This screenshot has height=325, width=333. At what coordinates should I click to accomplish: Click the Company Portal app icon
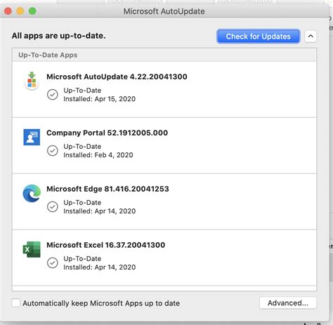(32, 137)
